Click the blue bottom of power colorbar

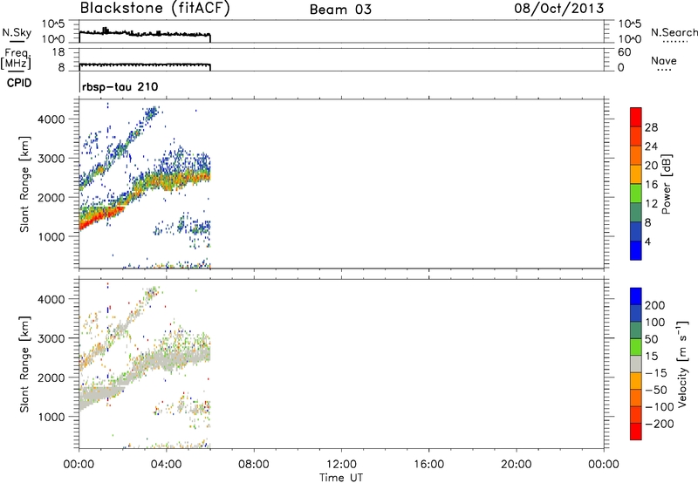pos(636,250)
